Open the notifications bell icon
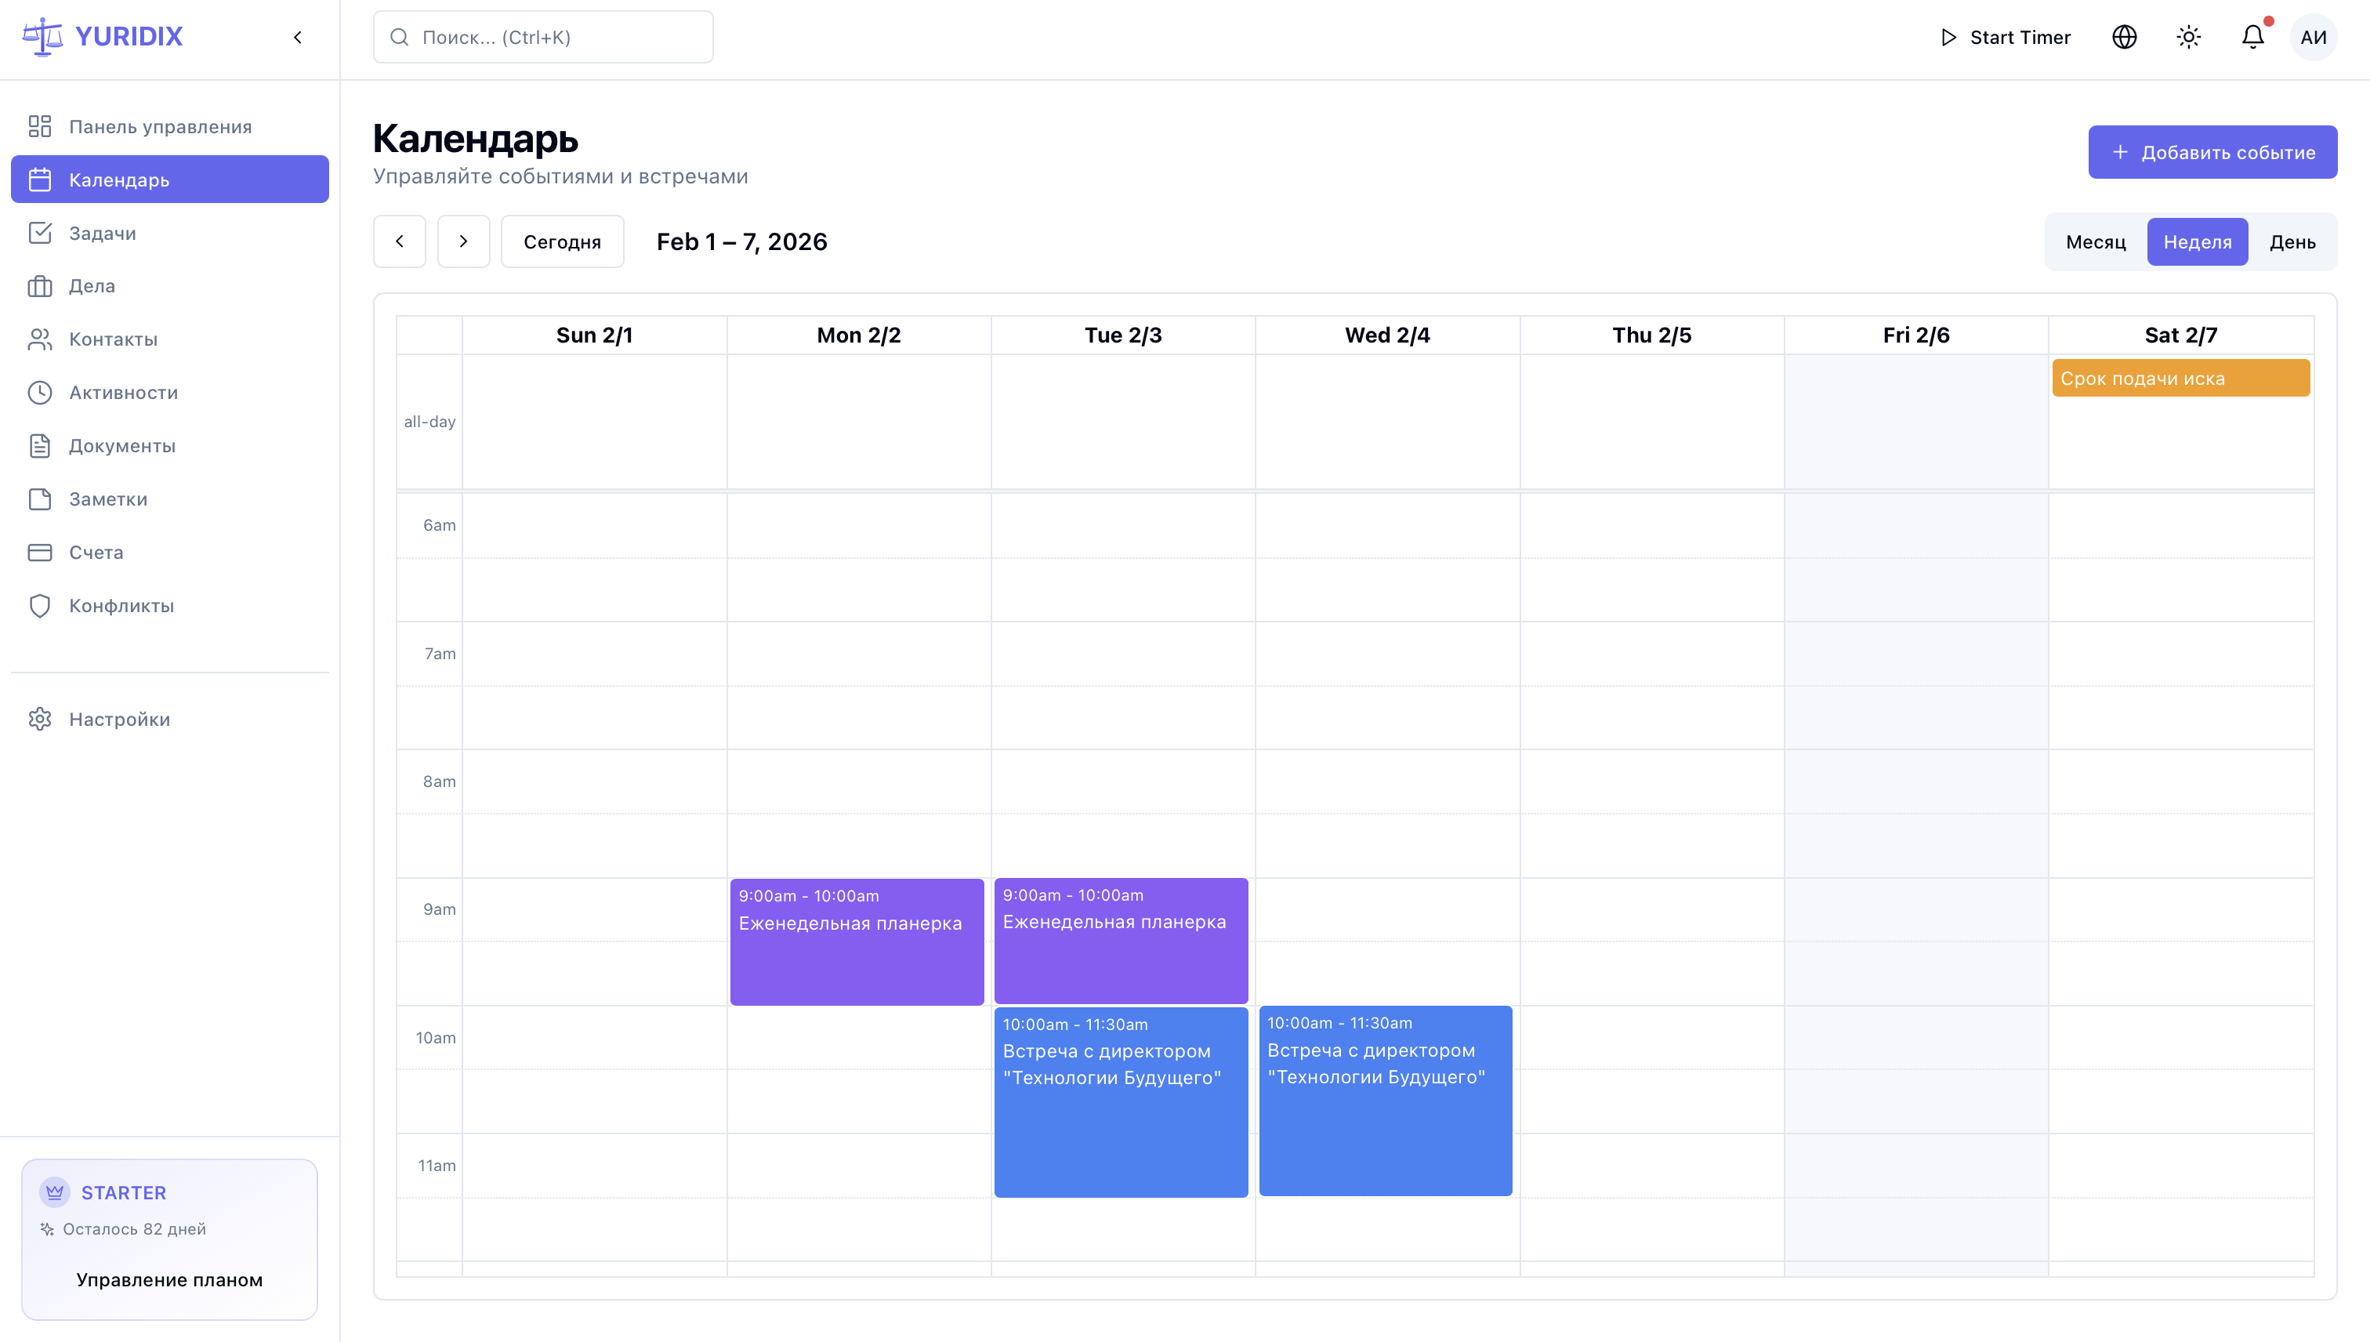 [x=2252, y=37]
